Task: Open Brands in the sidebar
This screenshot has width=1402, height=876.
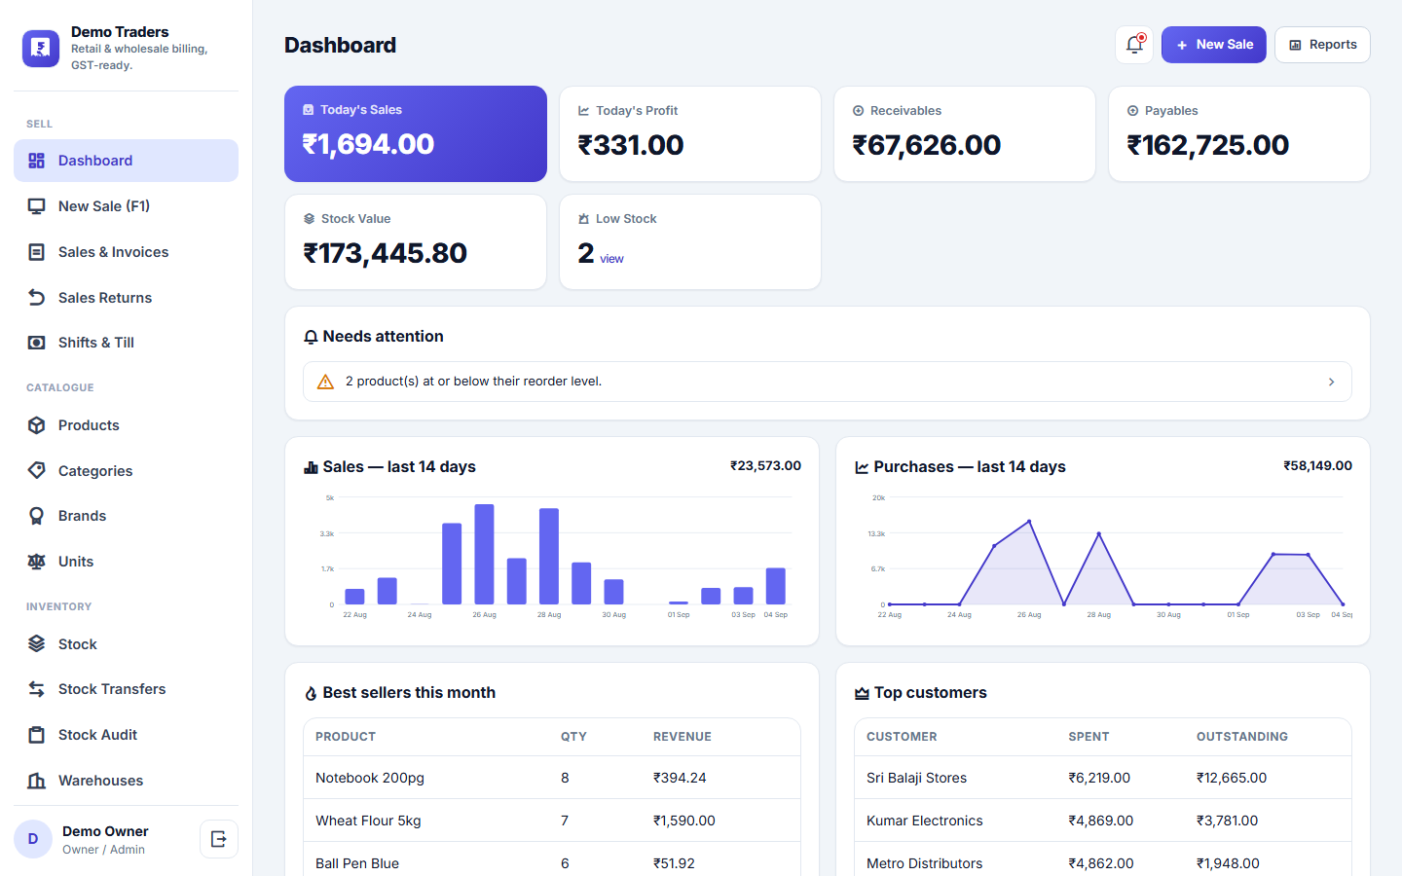Action: [126, 516]
